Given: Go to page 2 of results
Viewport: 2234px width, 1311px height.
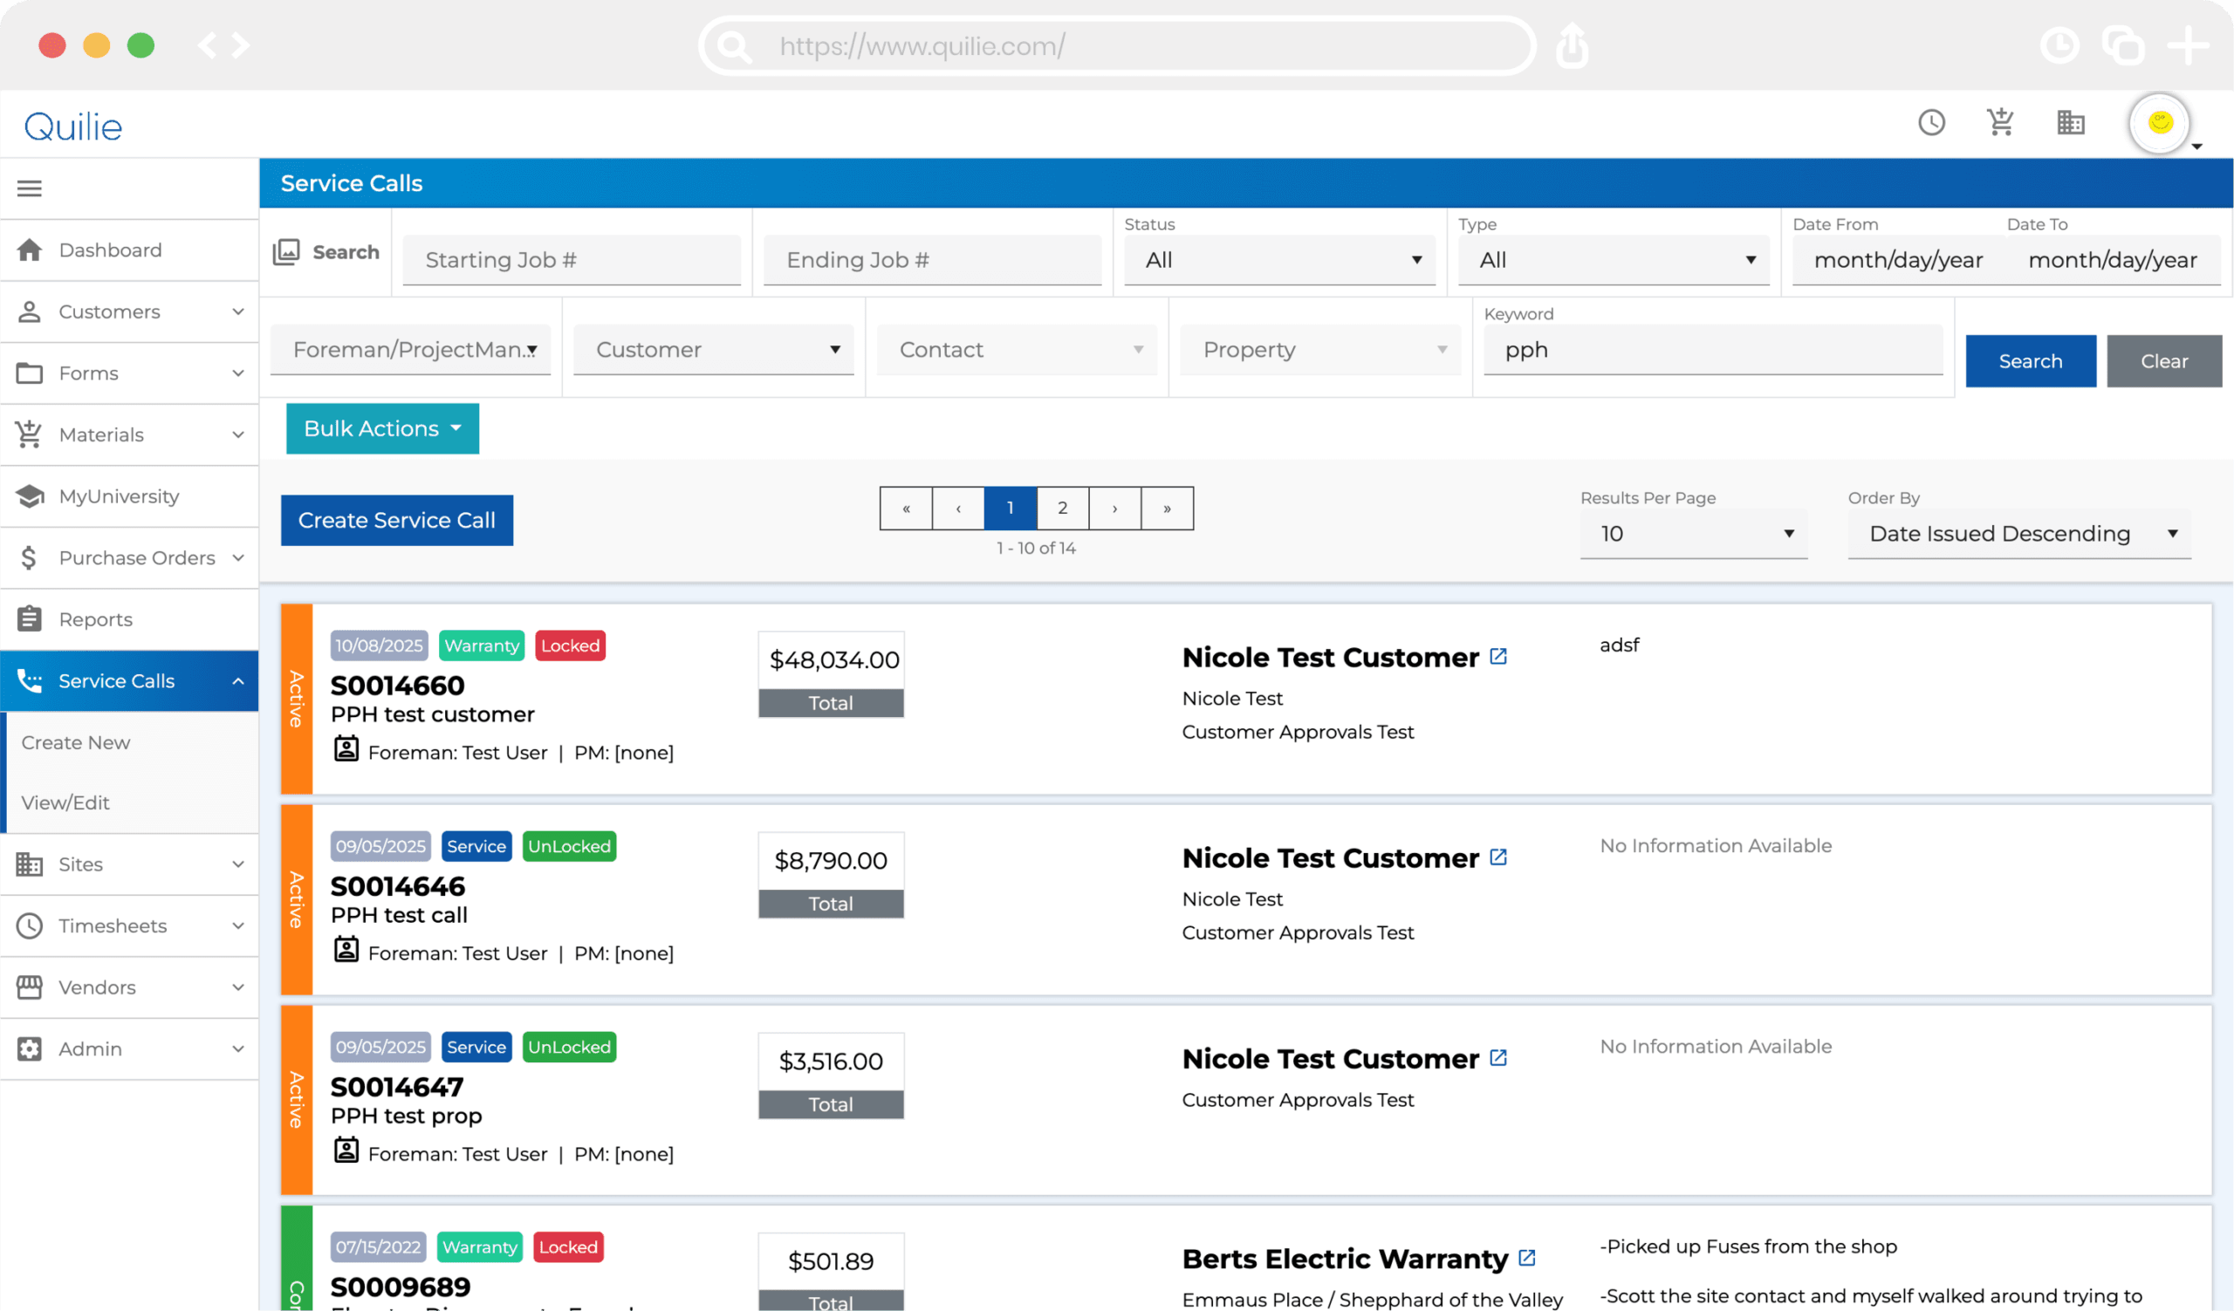Looking at the screenshot, I should [1061, 508].
